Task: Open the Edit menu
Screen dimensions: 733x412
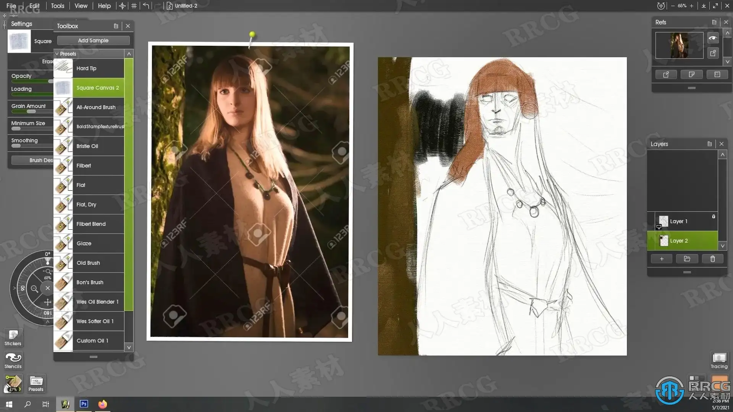Action: [x=34, y=6]
